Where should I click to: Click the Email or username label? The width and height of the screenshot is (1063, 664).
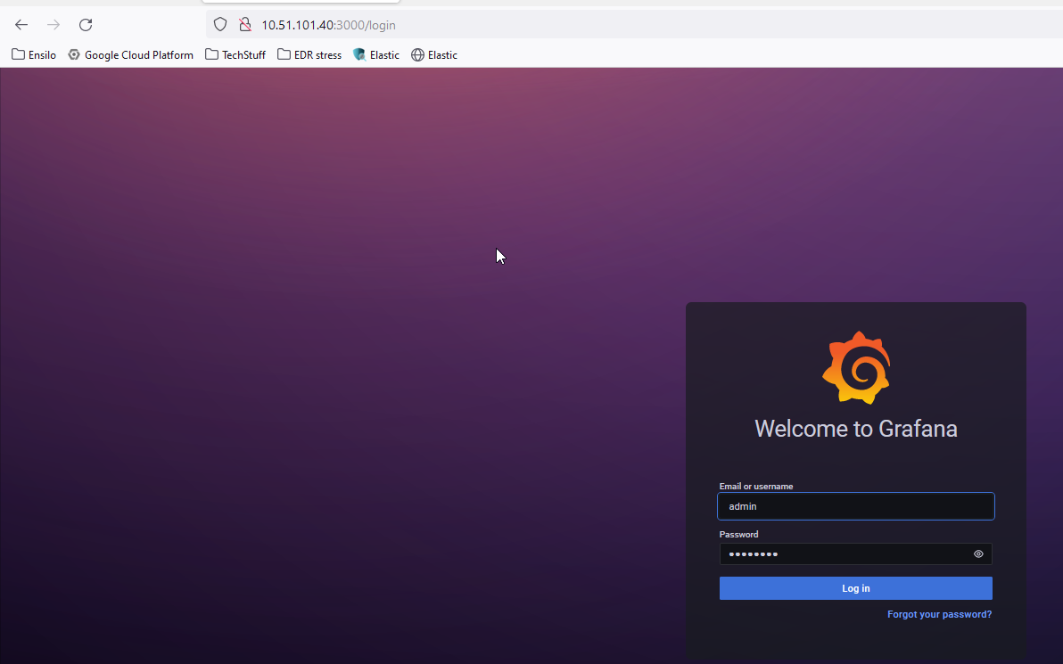point(756,487)
